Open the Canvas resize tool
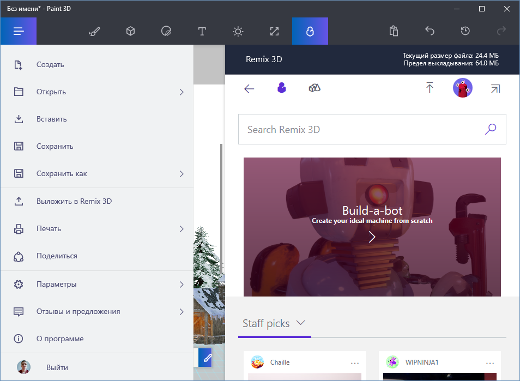This screenshot has width=520, height=381. [x=274, y=31]
